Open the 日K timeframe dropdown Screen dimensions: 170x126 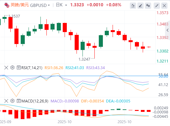pyautogui.click(x=61, y=5)
